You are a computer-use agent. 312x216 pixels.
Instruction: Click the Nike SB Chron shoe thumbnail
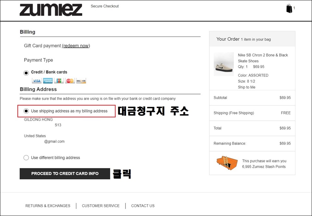(x=224, y=64)
